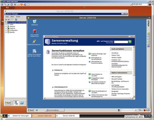Screen dimensions: 154x120
Task: Switch to Server 2003 R2 taskbar tab
Action: tap(44, 116)
